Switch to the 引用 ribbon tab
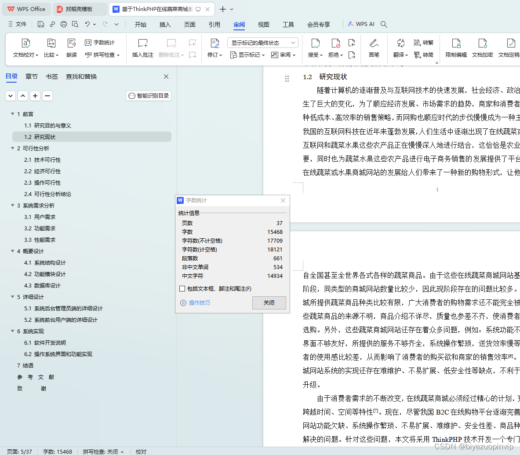Image resolution: width=520 pixels, height=455 pixels. pyautogui.click(x=214, y=25)
